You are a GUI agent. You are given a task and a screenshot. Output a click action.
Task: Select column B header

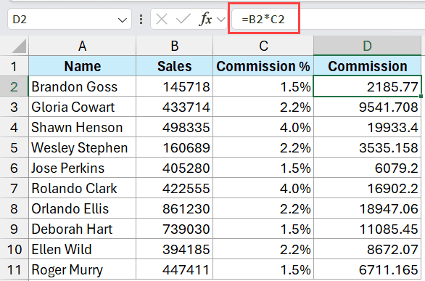175,46
